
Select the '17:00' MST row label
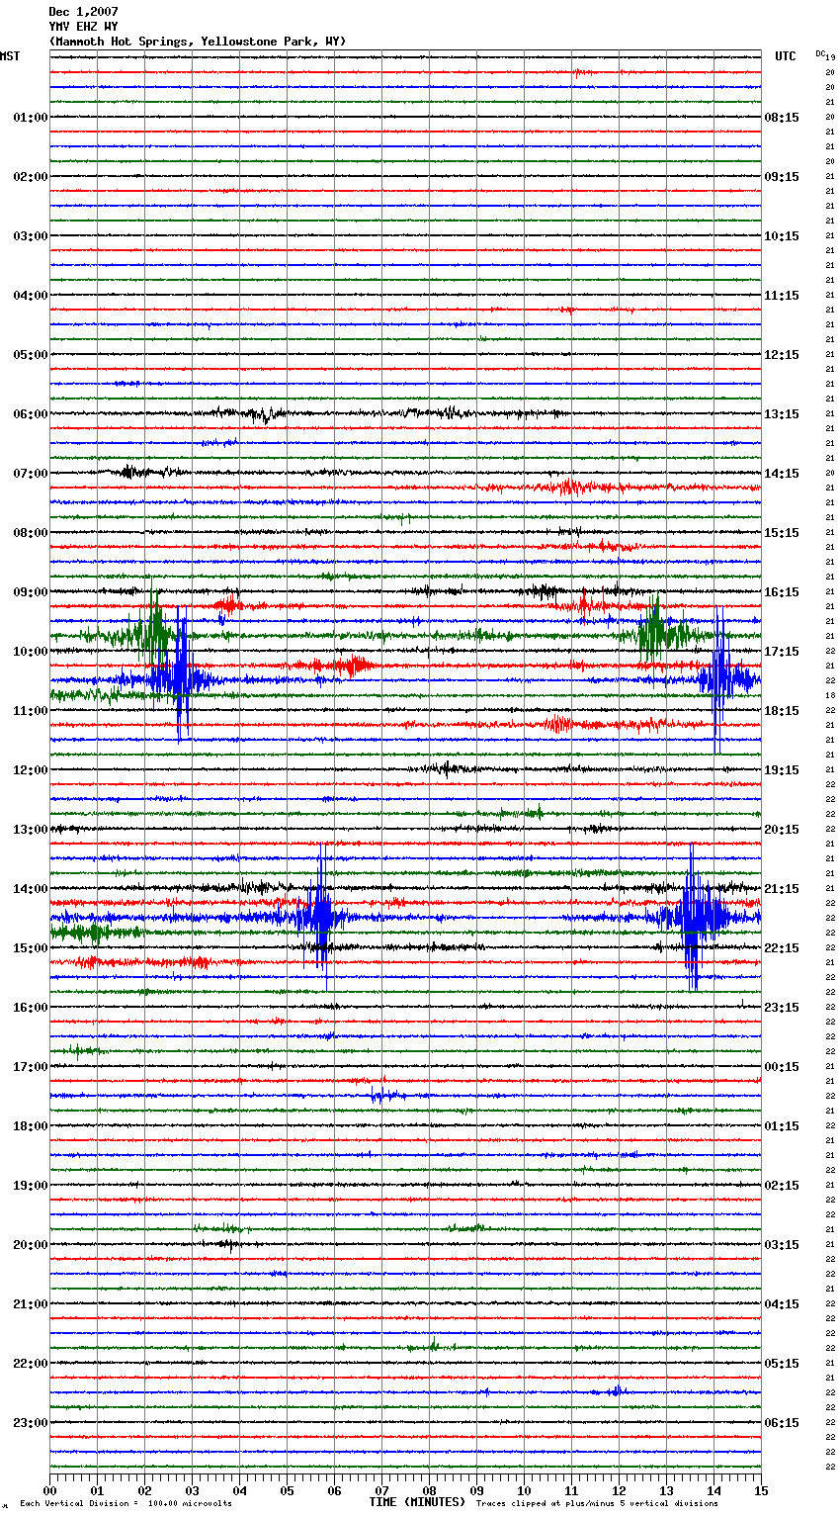pos(31,1067)
